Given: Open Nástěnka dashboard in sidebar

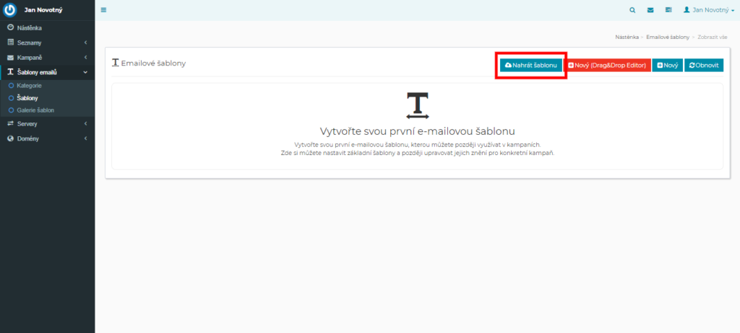Looking at the screenshot, I should (29, 28).
